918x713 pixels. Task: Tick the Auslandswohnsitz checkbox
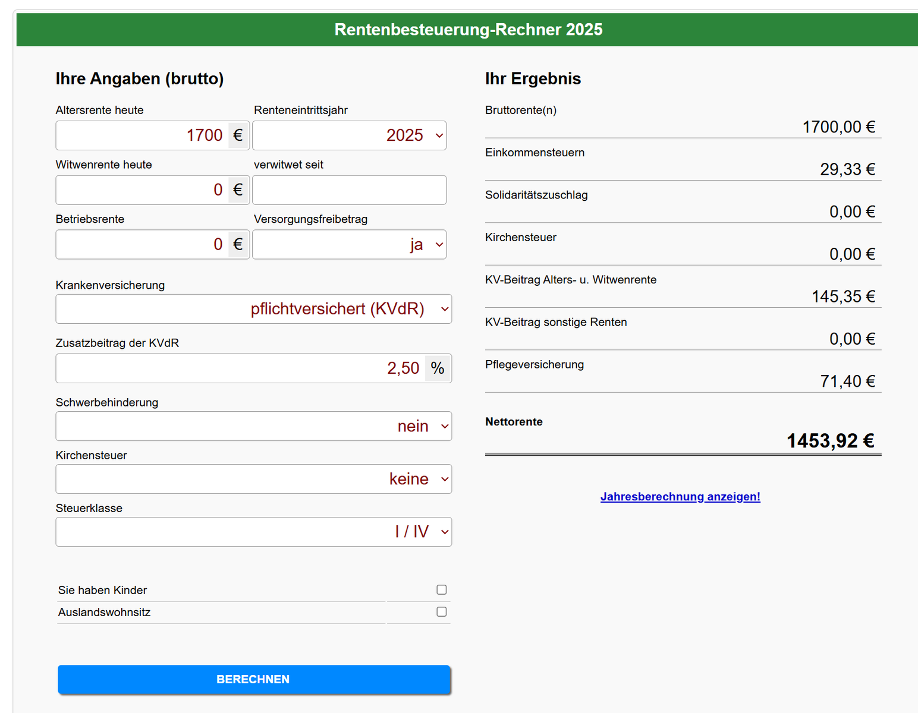pyautogui.click(x=441, y=611)
